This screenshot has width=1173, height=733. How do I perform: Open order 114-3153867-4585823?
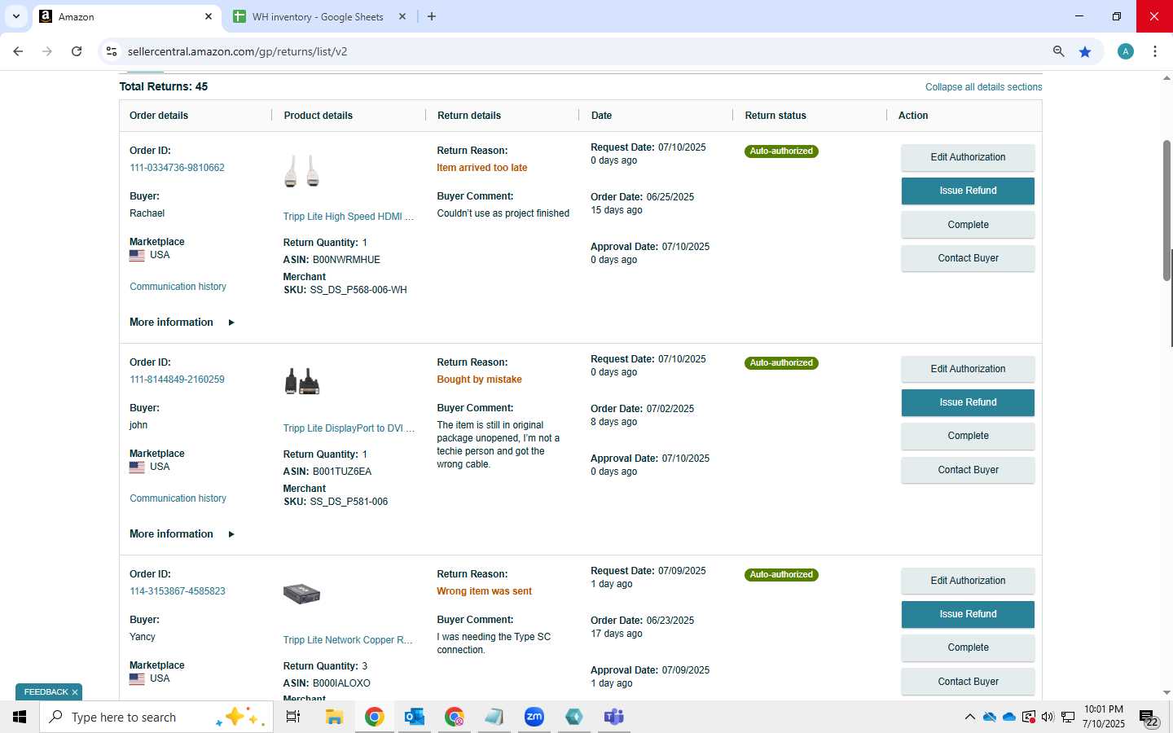[178, 591]
